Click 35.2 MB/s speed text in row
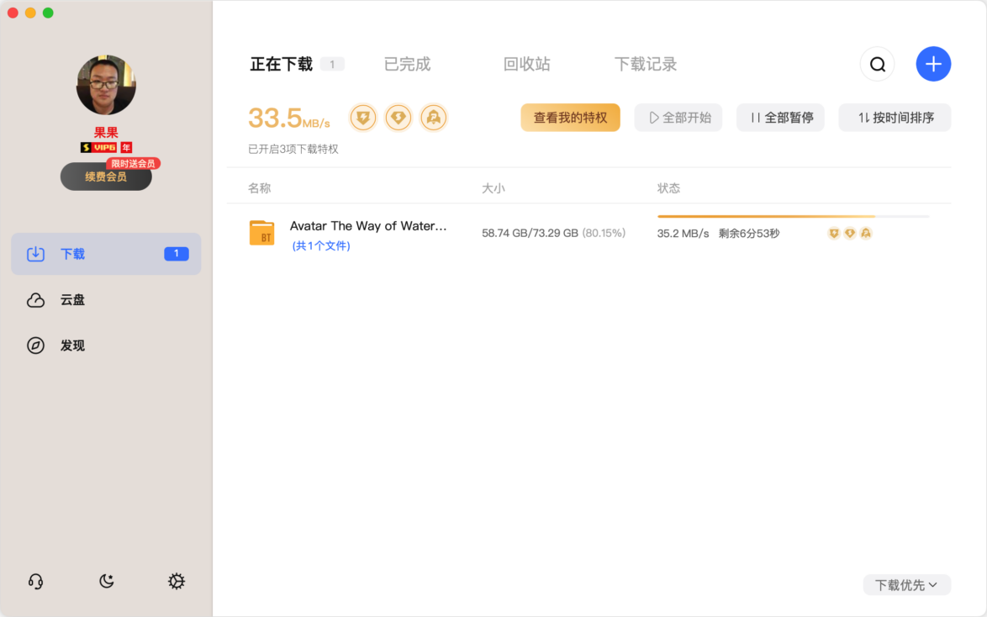The width and height of the screenshot is (987, 617). click(683, 234)
